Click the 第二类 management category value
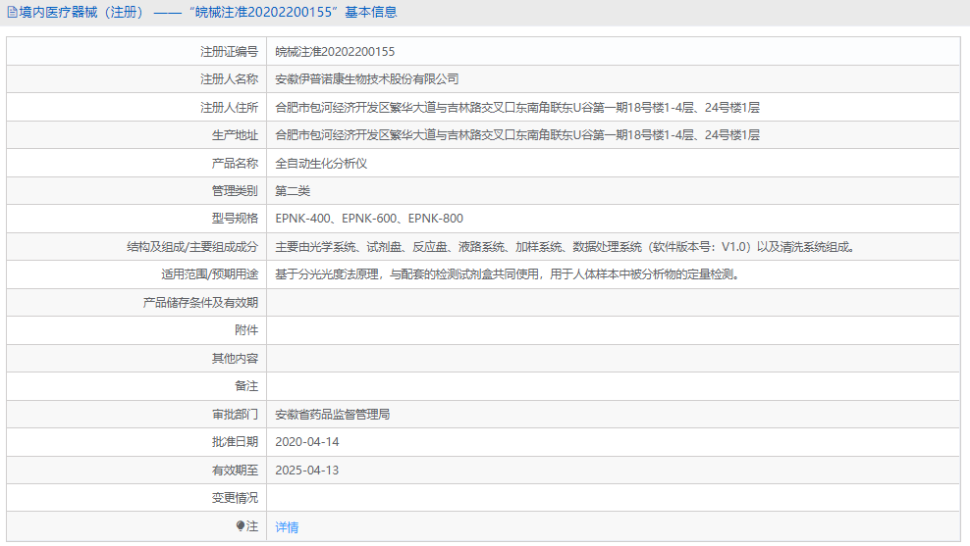Screen dimensions: 970x546 (x=293, y=191)
